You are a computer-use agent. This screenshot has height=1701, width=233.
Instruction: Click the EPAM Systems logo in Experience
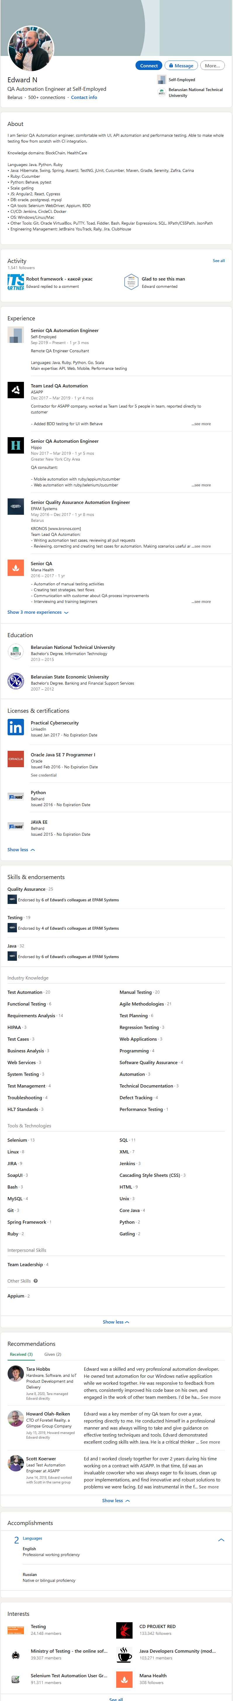(x=15, y=507)
